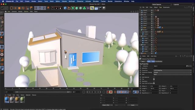Viewport: 195px width, 110px height.
Task: Toggle the X axis lock
Action: click(x=36, y=8)
